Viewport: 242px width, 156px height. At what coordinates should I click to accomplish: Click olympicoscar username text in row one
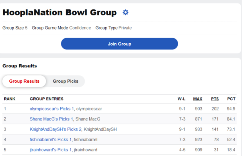89,109
